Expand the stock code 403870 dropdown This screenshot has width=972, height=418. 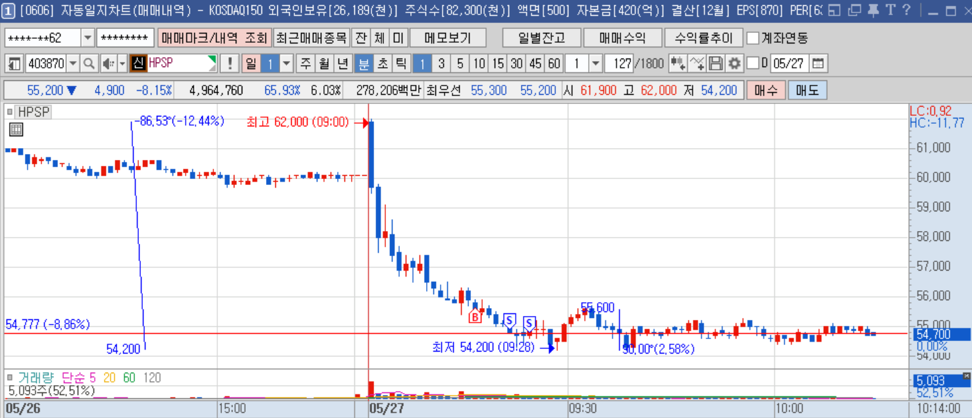(x=73, y=64)
